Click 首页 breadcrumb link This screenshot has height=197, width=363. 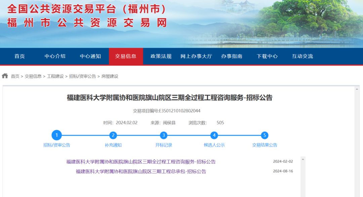(x=15, y=76)
